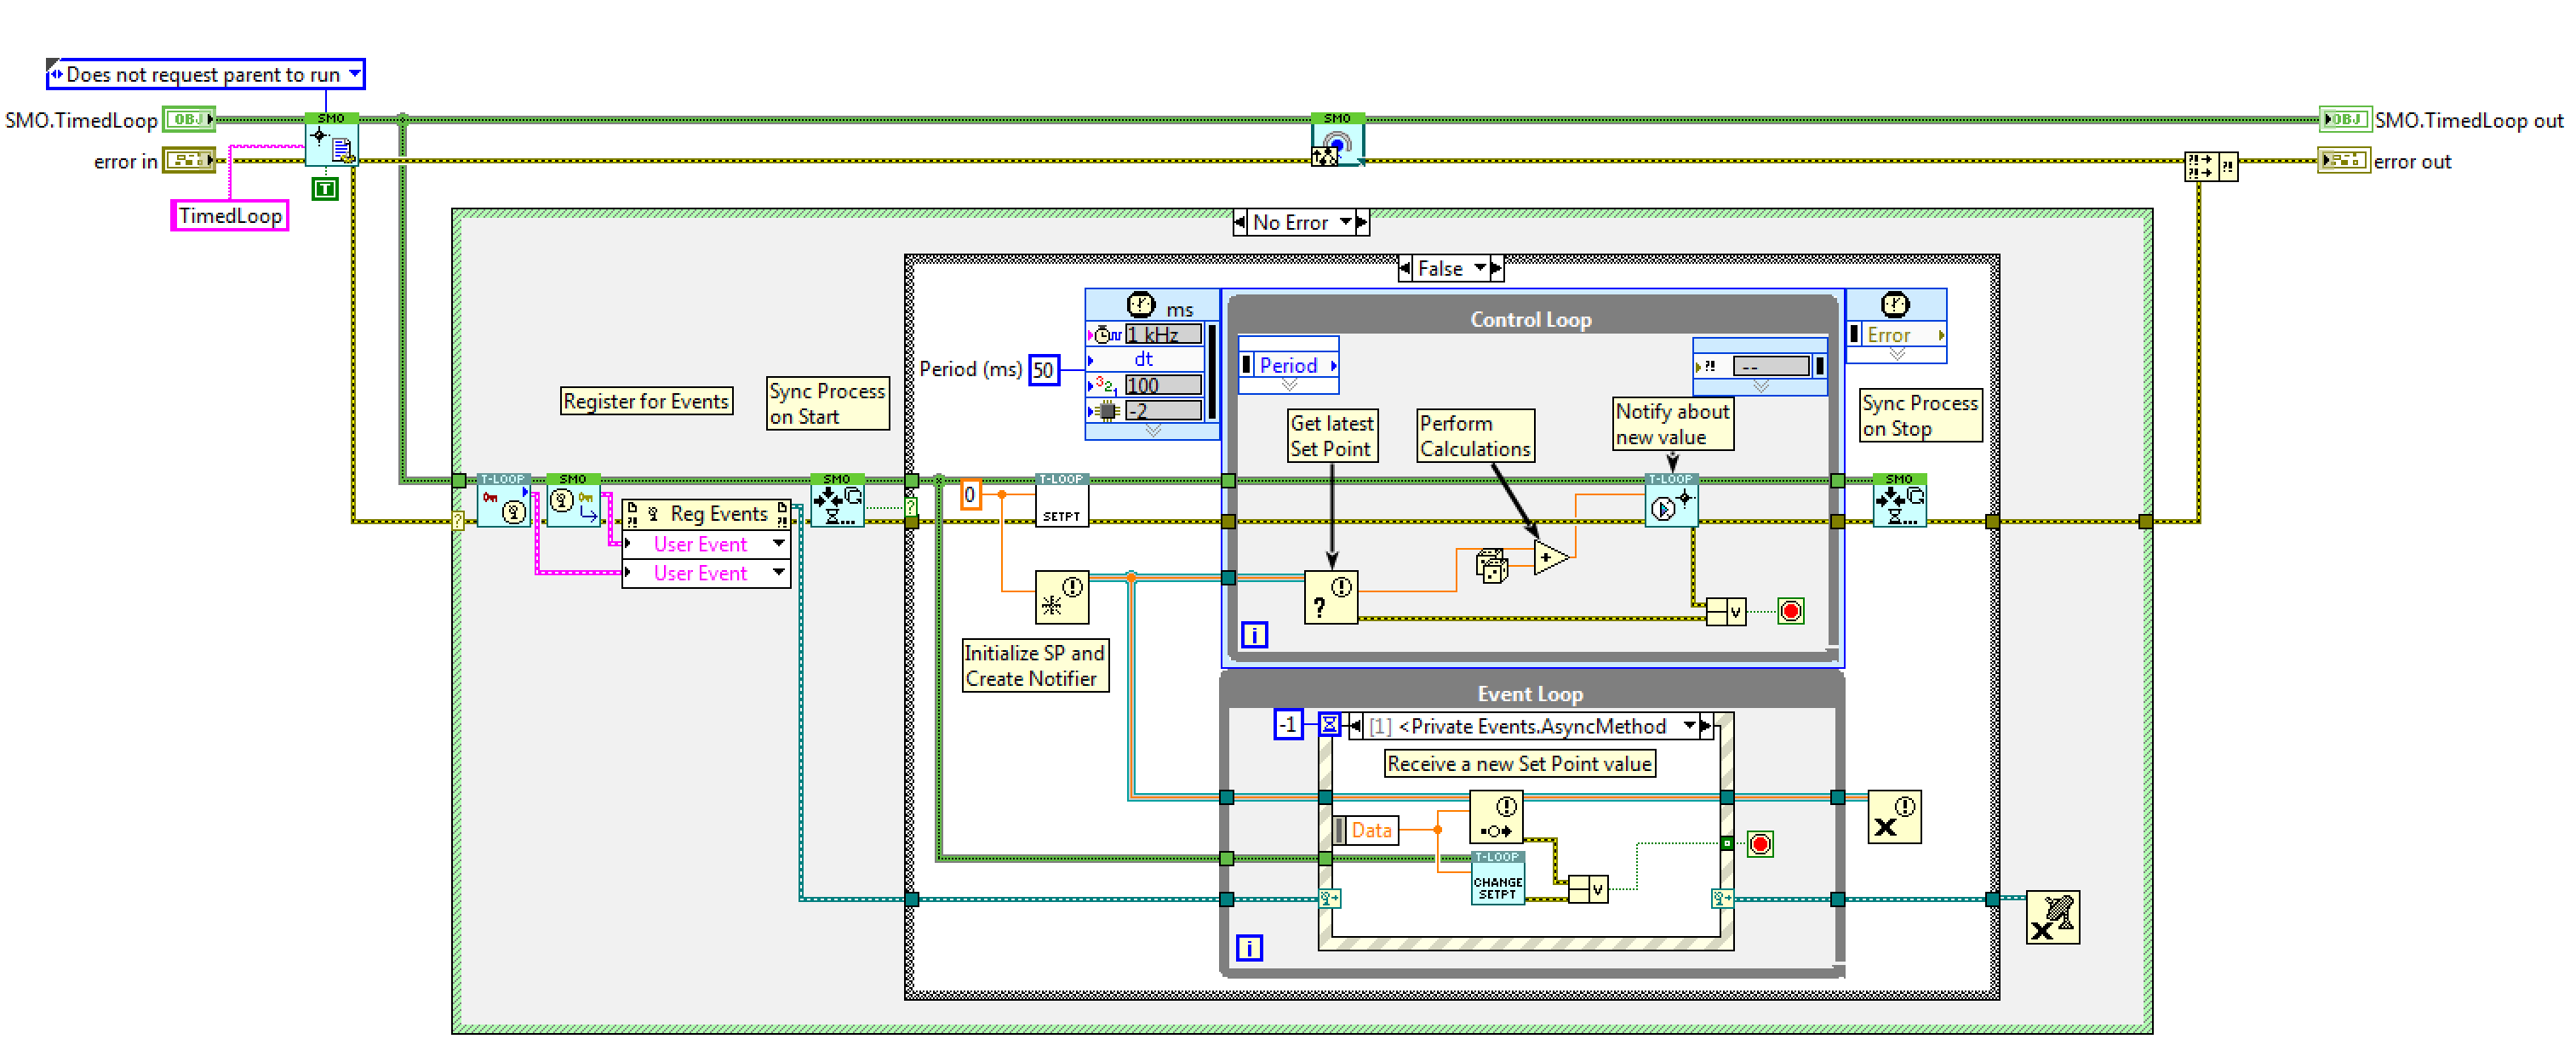Click the orange 0 numeric constant

click(x=970, y=494)
